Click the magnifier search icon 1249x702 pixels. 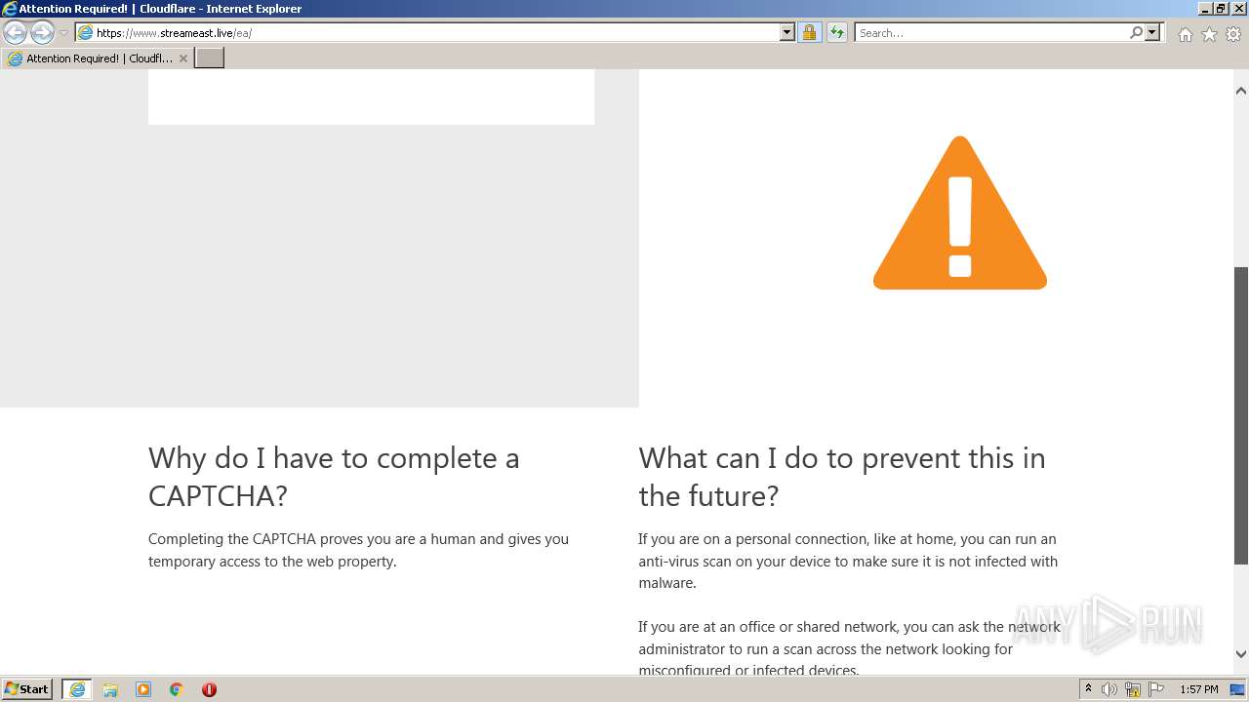tap(1136, 33)
